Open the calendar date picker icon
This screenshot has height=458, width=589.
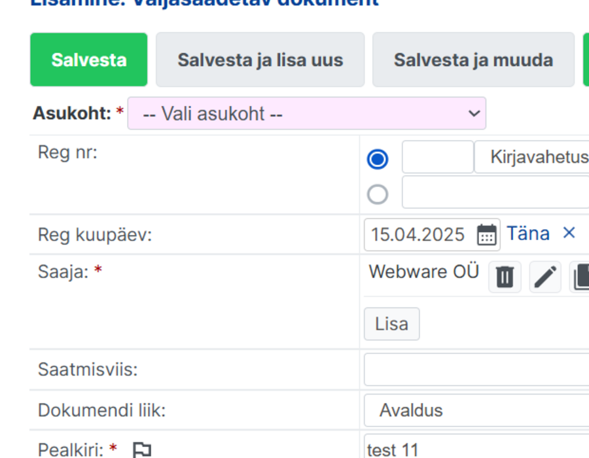pos(487,235)
